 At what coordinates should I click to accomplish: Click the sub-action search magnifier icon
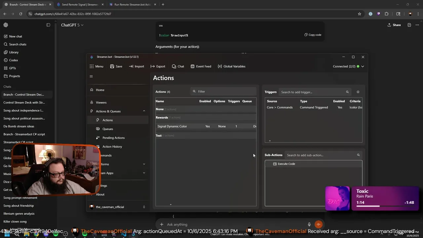click(x=358, y=155)
